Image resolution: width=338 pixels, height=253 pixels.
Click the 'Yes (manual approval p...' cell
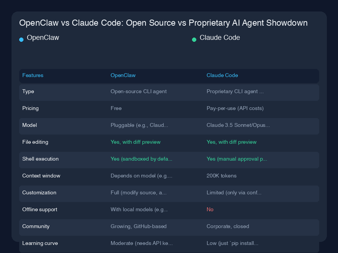(237, 159)
